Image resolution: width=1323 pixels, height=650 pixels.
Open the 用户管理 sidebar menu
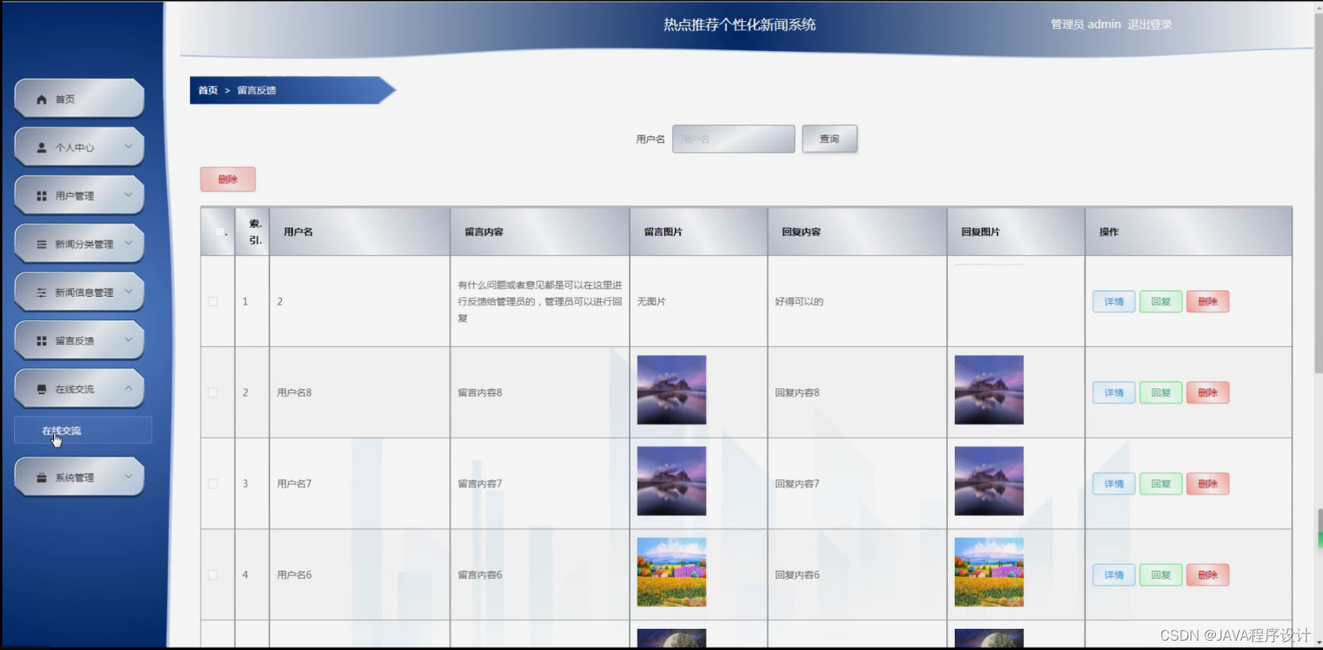pyautogui.click(x=79, y=196)
